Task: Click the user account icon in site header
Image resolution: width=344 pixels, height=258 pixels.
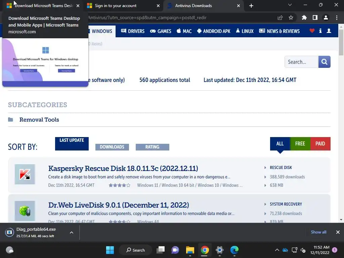Action: pos(329,31)
